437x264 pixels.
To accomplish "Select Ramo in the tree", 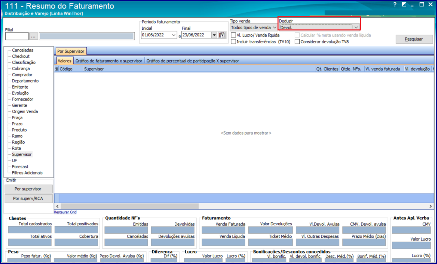I will click(x=17, y=136).
